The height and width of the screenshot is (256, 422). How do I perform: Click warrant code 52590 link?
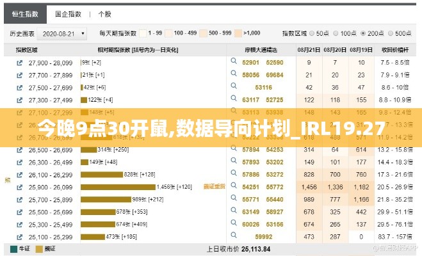click(x=275, y=63)
